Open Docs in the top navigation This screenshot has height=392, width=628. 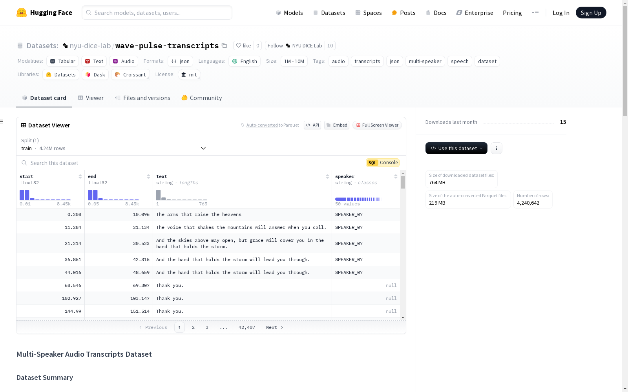coord(436,13)
